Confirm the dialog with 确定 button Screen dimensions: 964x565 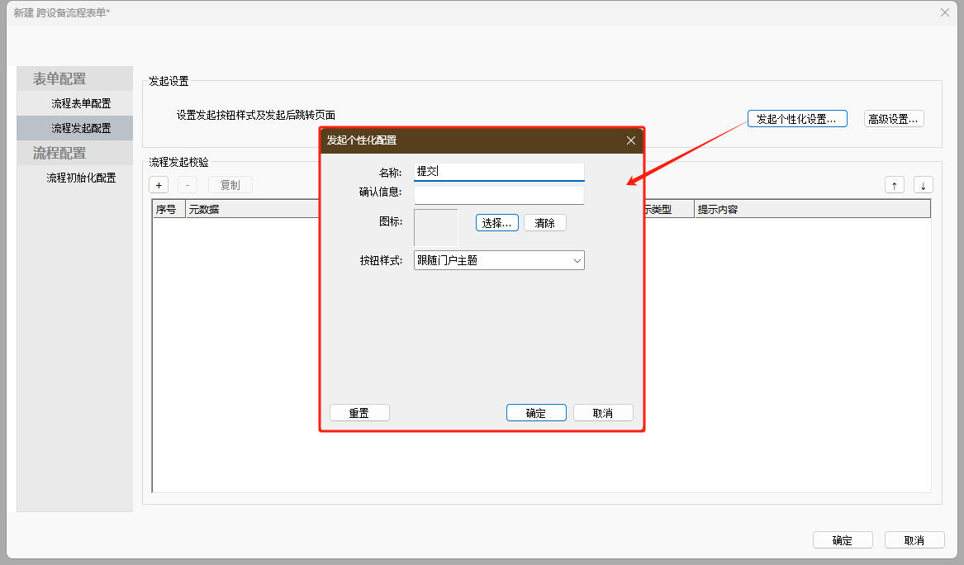[536, 413]
